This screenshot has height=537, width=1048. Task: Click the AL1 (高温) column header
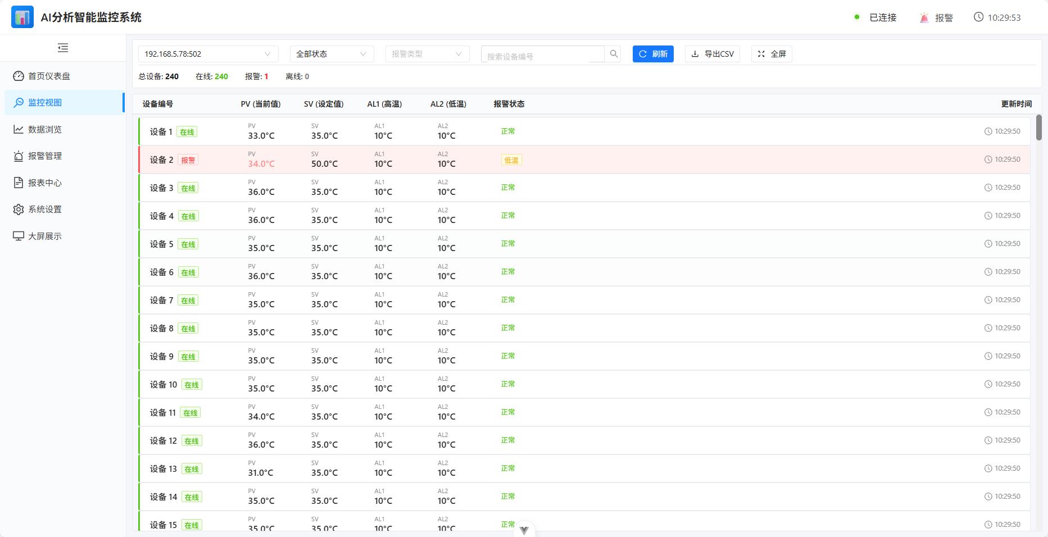coord(384,104)
